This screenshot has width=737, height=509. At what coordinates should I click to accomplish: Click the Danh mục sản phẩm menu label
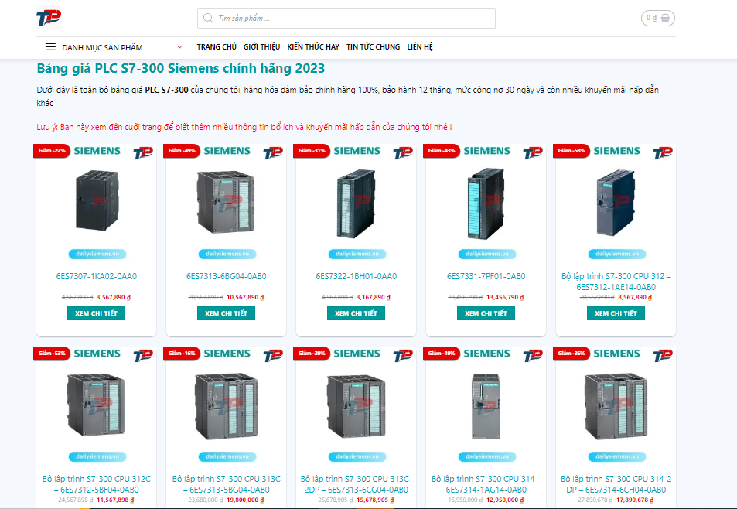tap(102, 47)
